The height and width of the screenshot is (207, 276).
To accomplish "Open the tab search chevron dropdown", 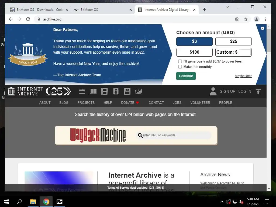I will tap(227, 7).
